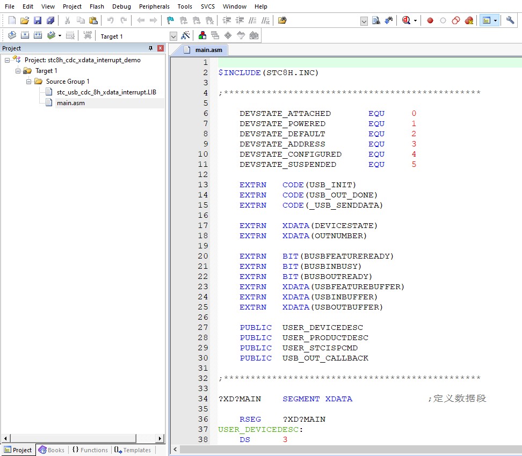Open the window layout dropdown arrow
The image size is (522, 456).
495,20
